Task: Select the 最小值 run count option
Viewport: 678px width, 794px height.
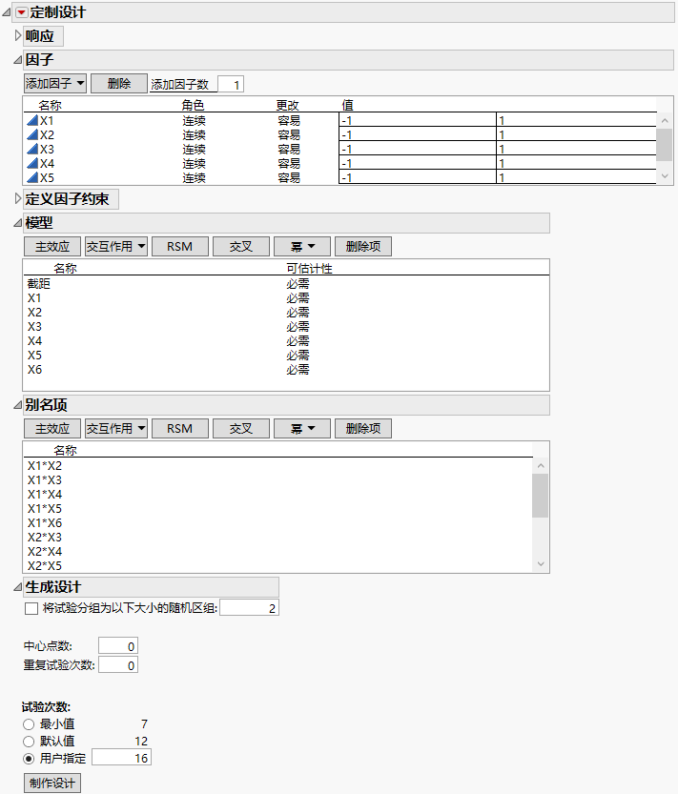Action: pyautogui.click(x=29, y=724)
